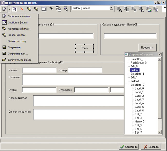
Task: Click the Bring to Front toolbar icon
Action: [x=29, y=9]
